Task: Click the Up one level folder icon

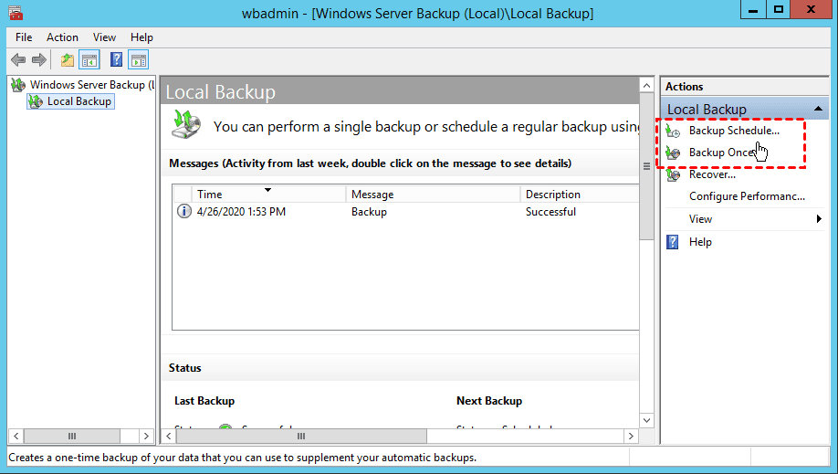Action: point(68,60)
